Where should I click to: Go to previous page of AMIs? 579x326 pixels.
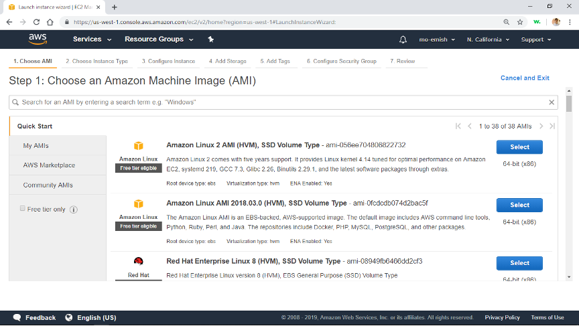coord(470,126)
